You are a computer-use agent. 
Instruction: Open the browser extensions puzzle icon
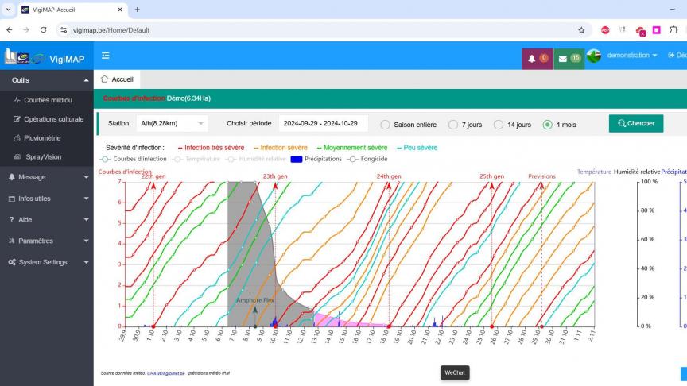pyautogui.click(x=673, y=30)
